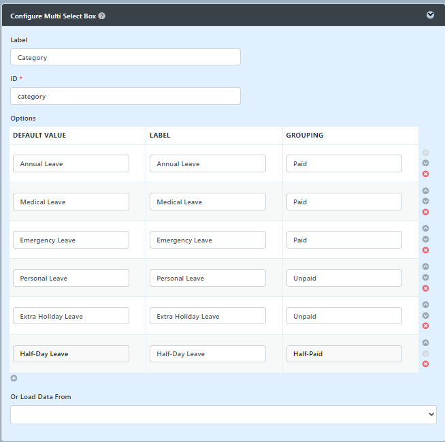Click the help icon beside Configure Multi Select Box
Image resolution: width=445 pixels, height=442 pixels.
(101, 16)
